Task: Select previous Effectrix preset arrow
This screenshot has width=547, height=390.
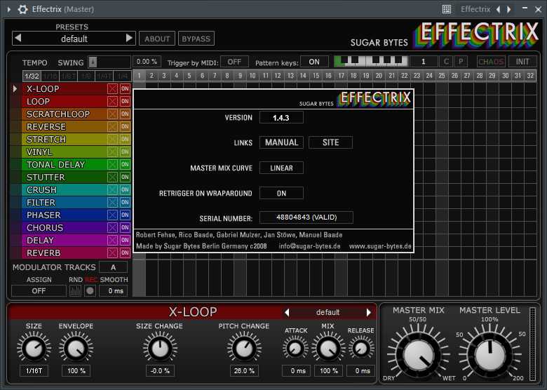Action: tap(18, 38)
